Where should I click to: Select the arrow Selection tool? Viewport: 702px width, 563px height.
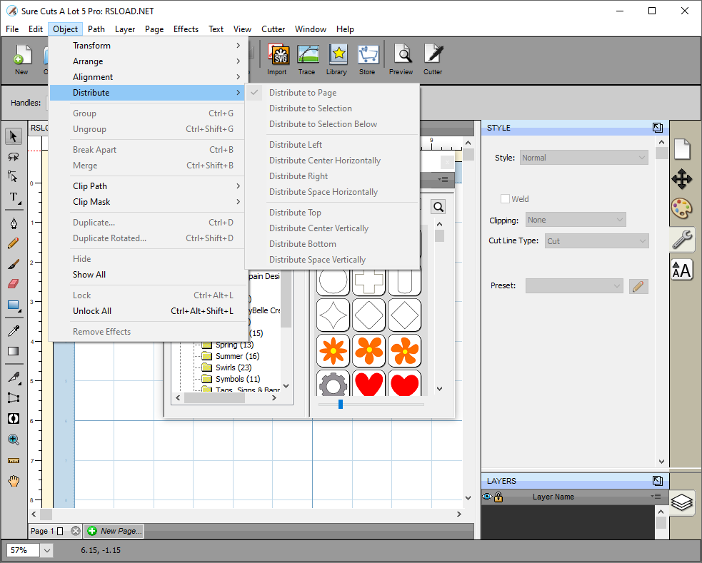click(x=14, y=136)
